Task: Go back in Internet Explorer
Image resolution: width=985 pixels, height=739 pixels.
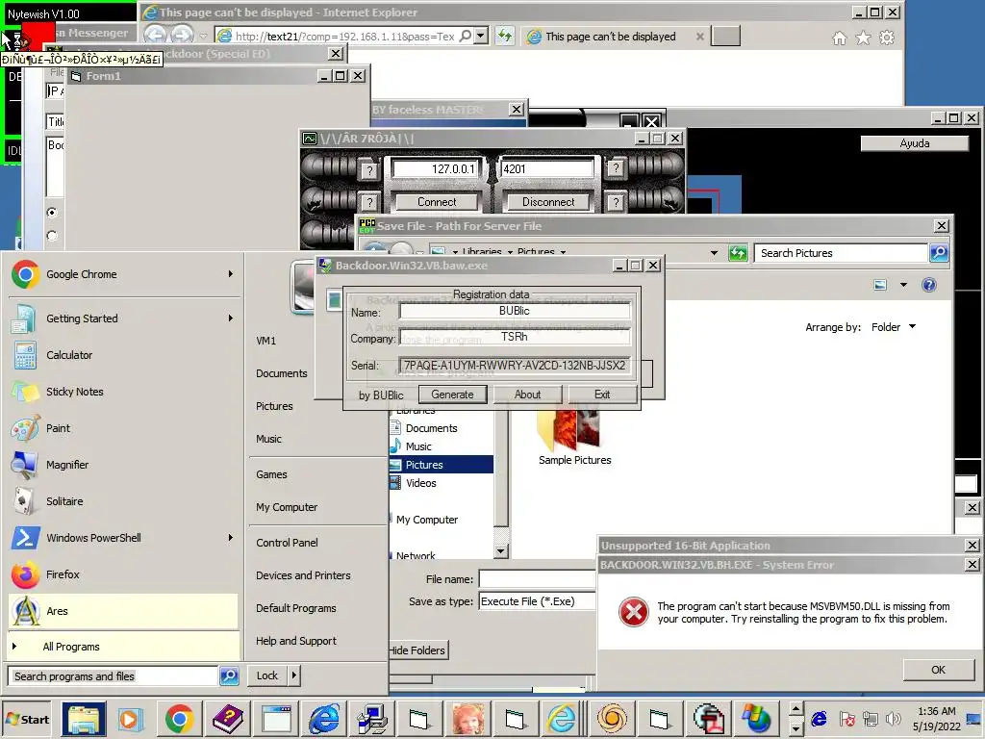Action: coord(155,36)
